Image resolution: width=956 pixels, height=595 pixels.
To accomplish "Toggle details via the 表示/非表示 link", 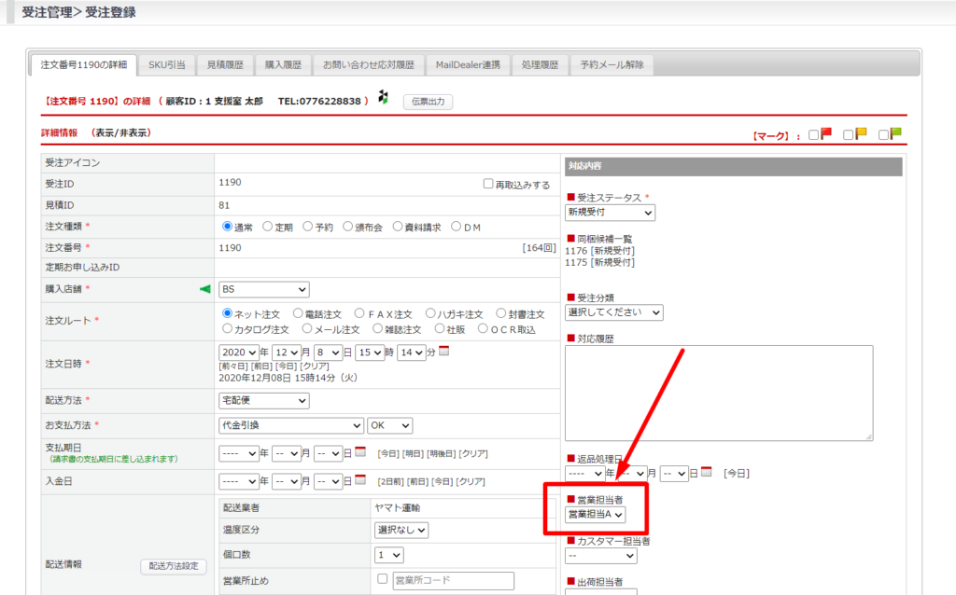I will pyautogui.click(x=121, y=133).
